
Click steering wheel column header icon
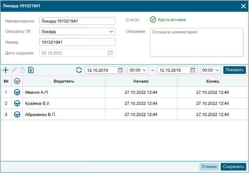(17, 81)
